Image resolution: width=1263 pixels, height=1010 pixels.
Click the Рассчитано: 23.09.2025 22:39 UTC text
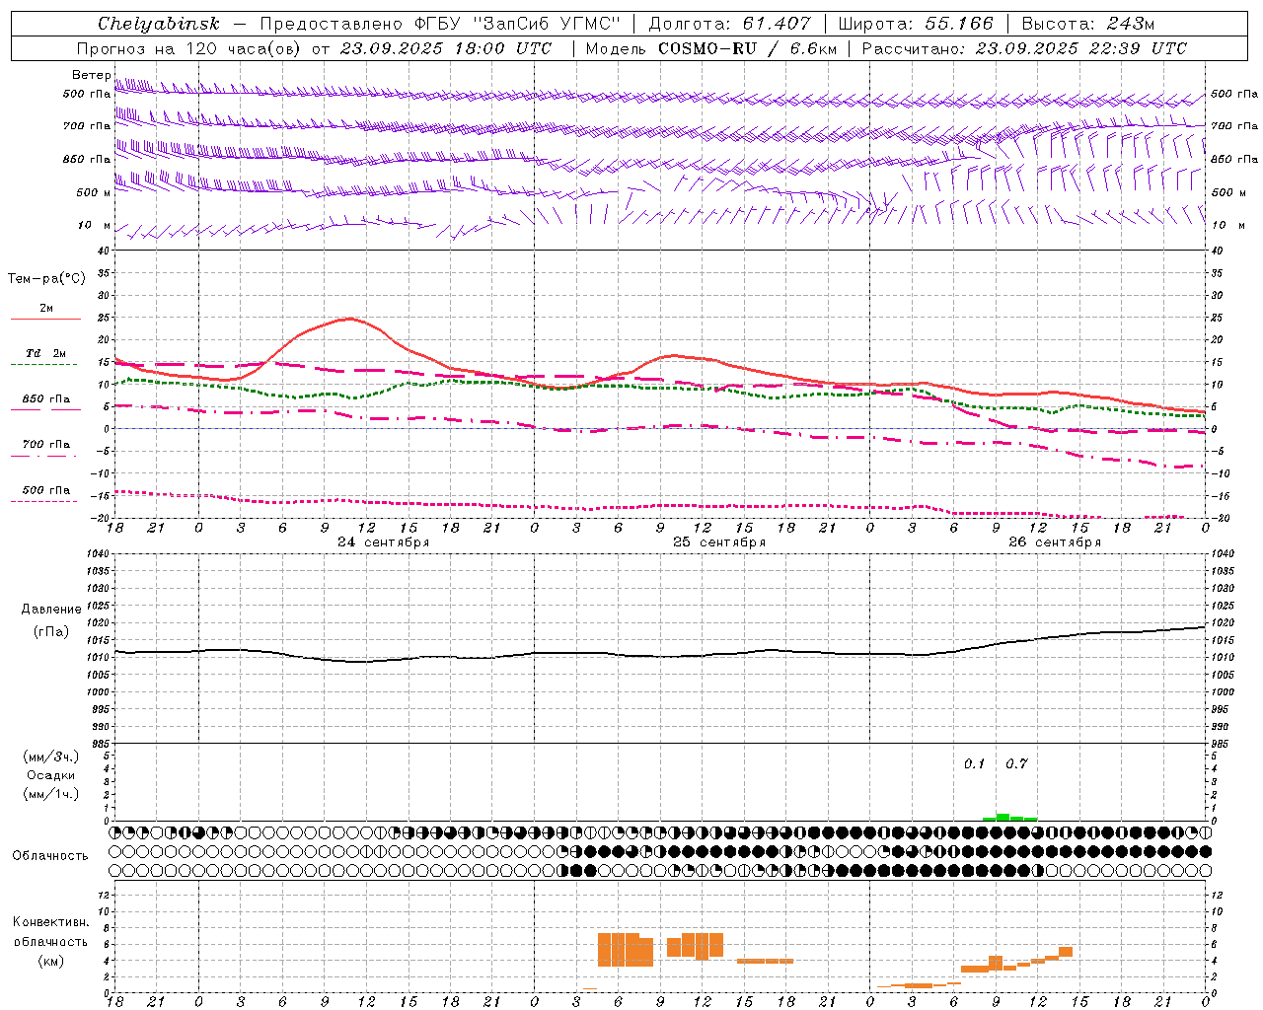pos(1024,48)
